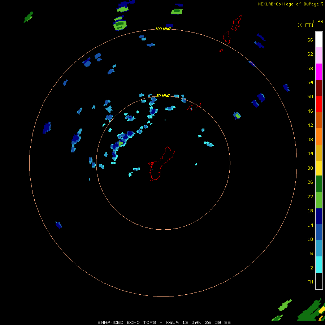
Task: Select the bright red legend swatch
Action: pos(319,104)
